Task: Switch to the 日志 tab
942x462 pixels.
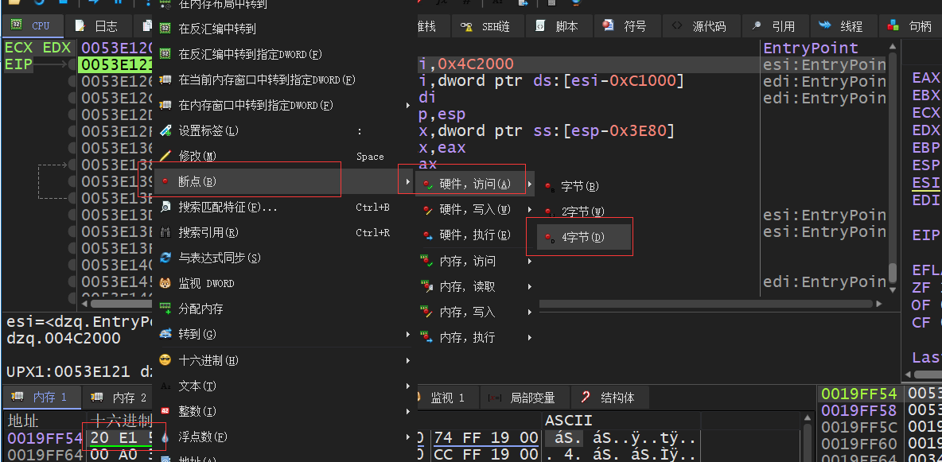Action: (98, 25)
